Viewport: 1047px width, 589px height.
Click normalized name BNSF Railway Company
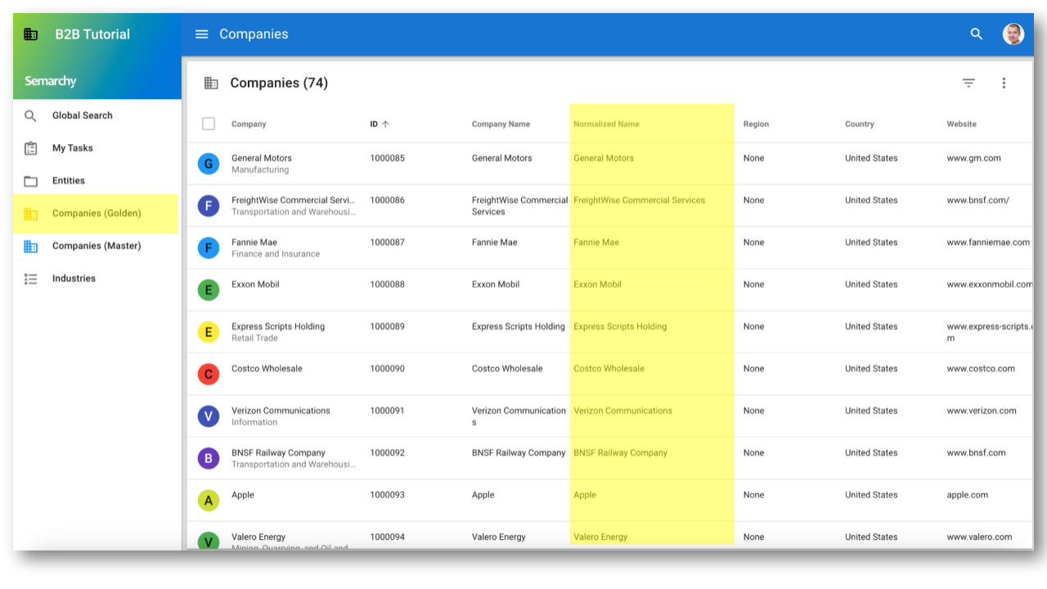[x=620, y=453]
